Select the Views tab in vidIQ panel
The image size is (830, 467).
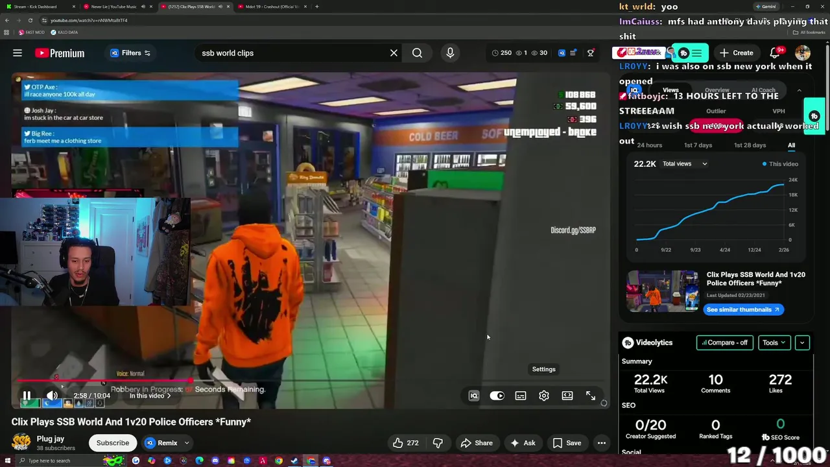tap(670, 90)
